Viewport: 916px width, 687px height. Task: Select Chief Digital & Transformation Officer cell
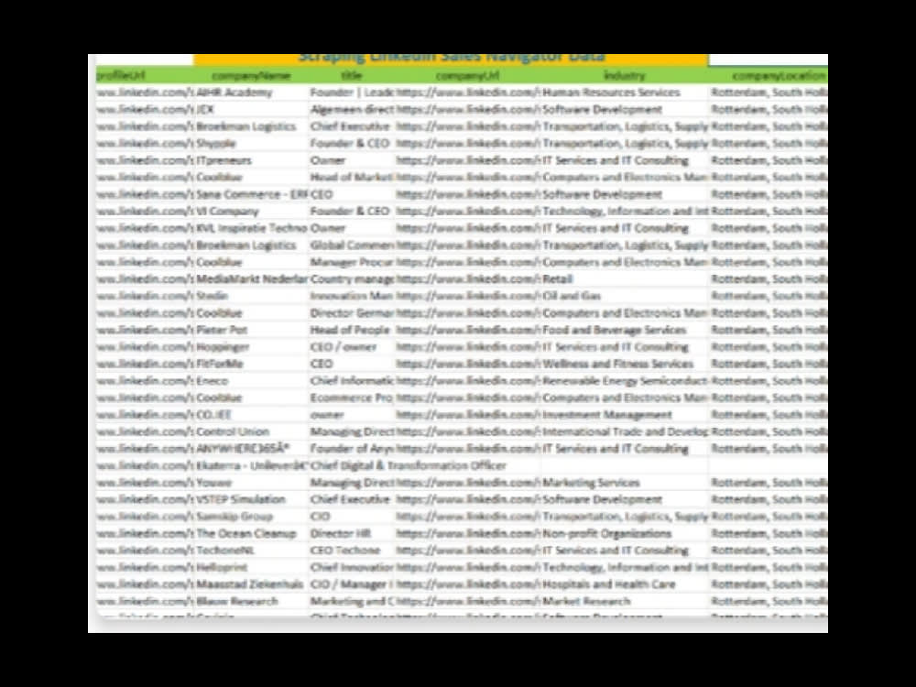pos(409,465)
